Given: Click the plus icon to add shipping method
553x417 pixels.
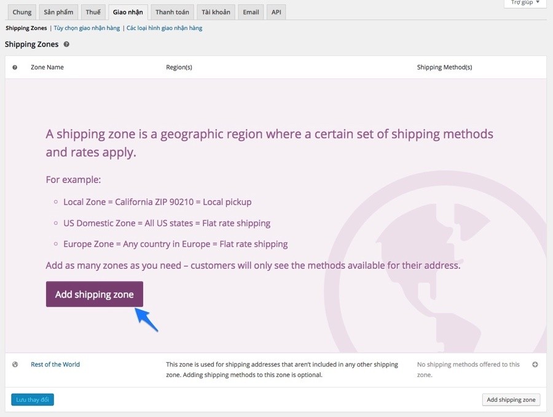Looking at the screenshot, I should pyautogui.click(x=535, y=364).
